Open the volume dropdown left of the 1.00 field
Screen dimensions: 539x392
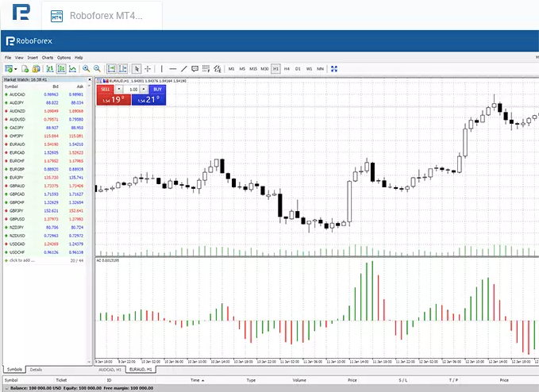(x=119, y=90)
